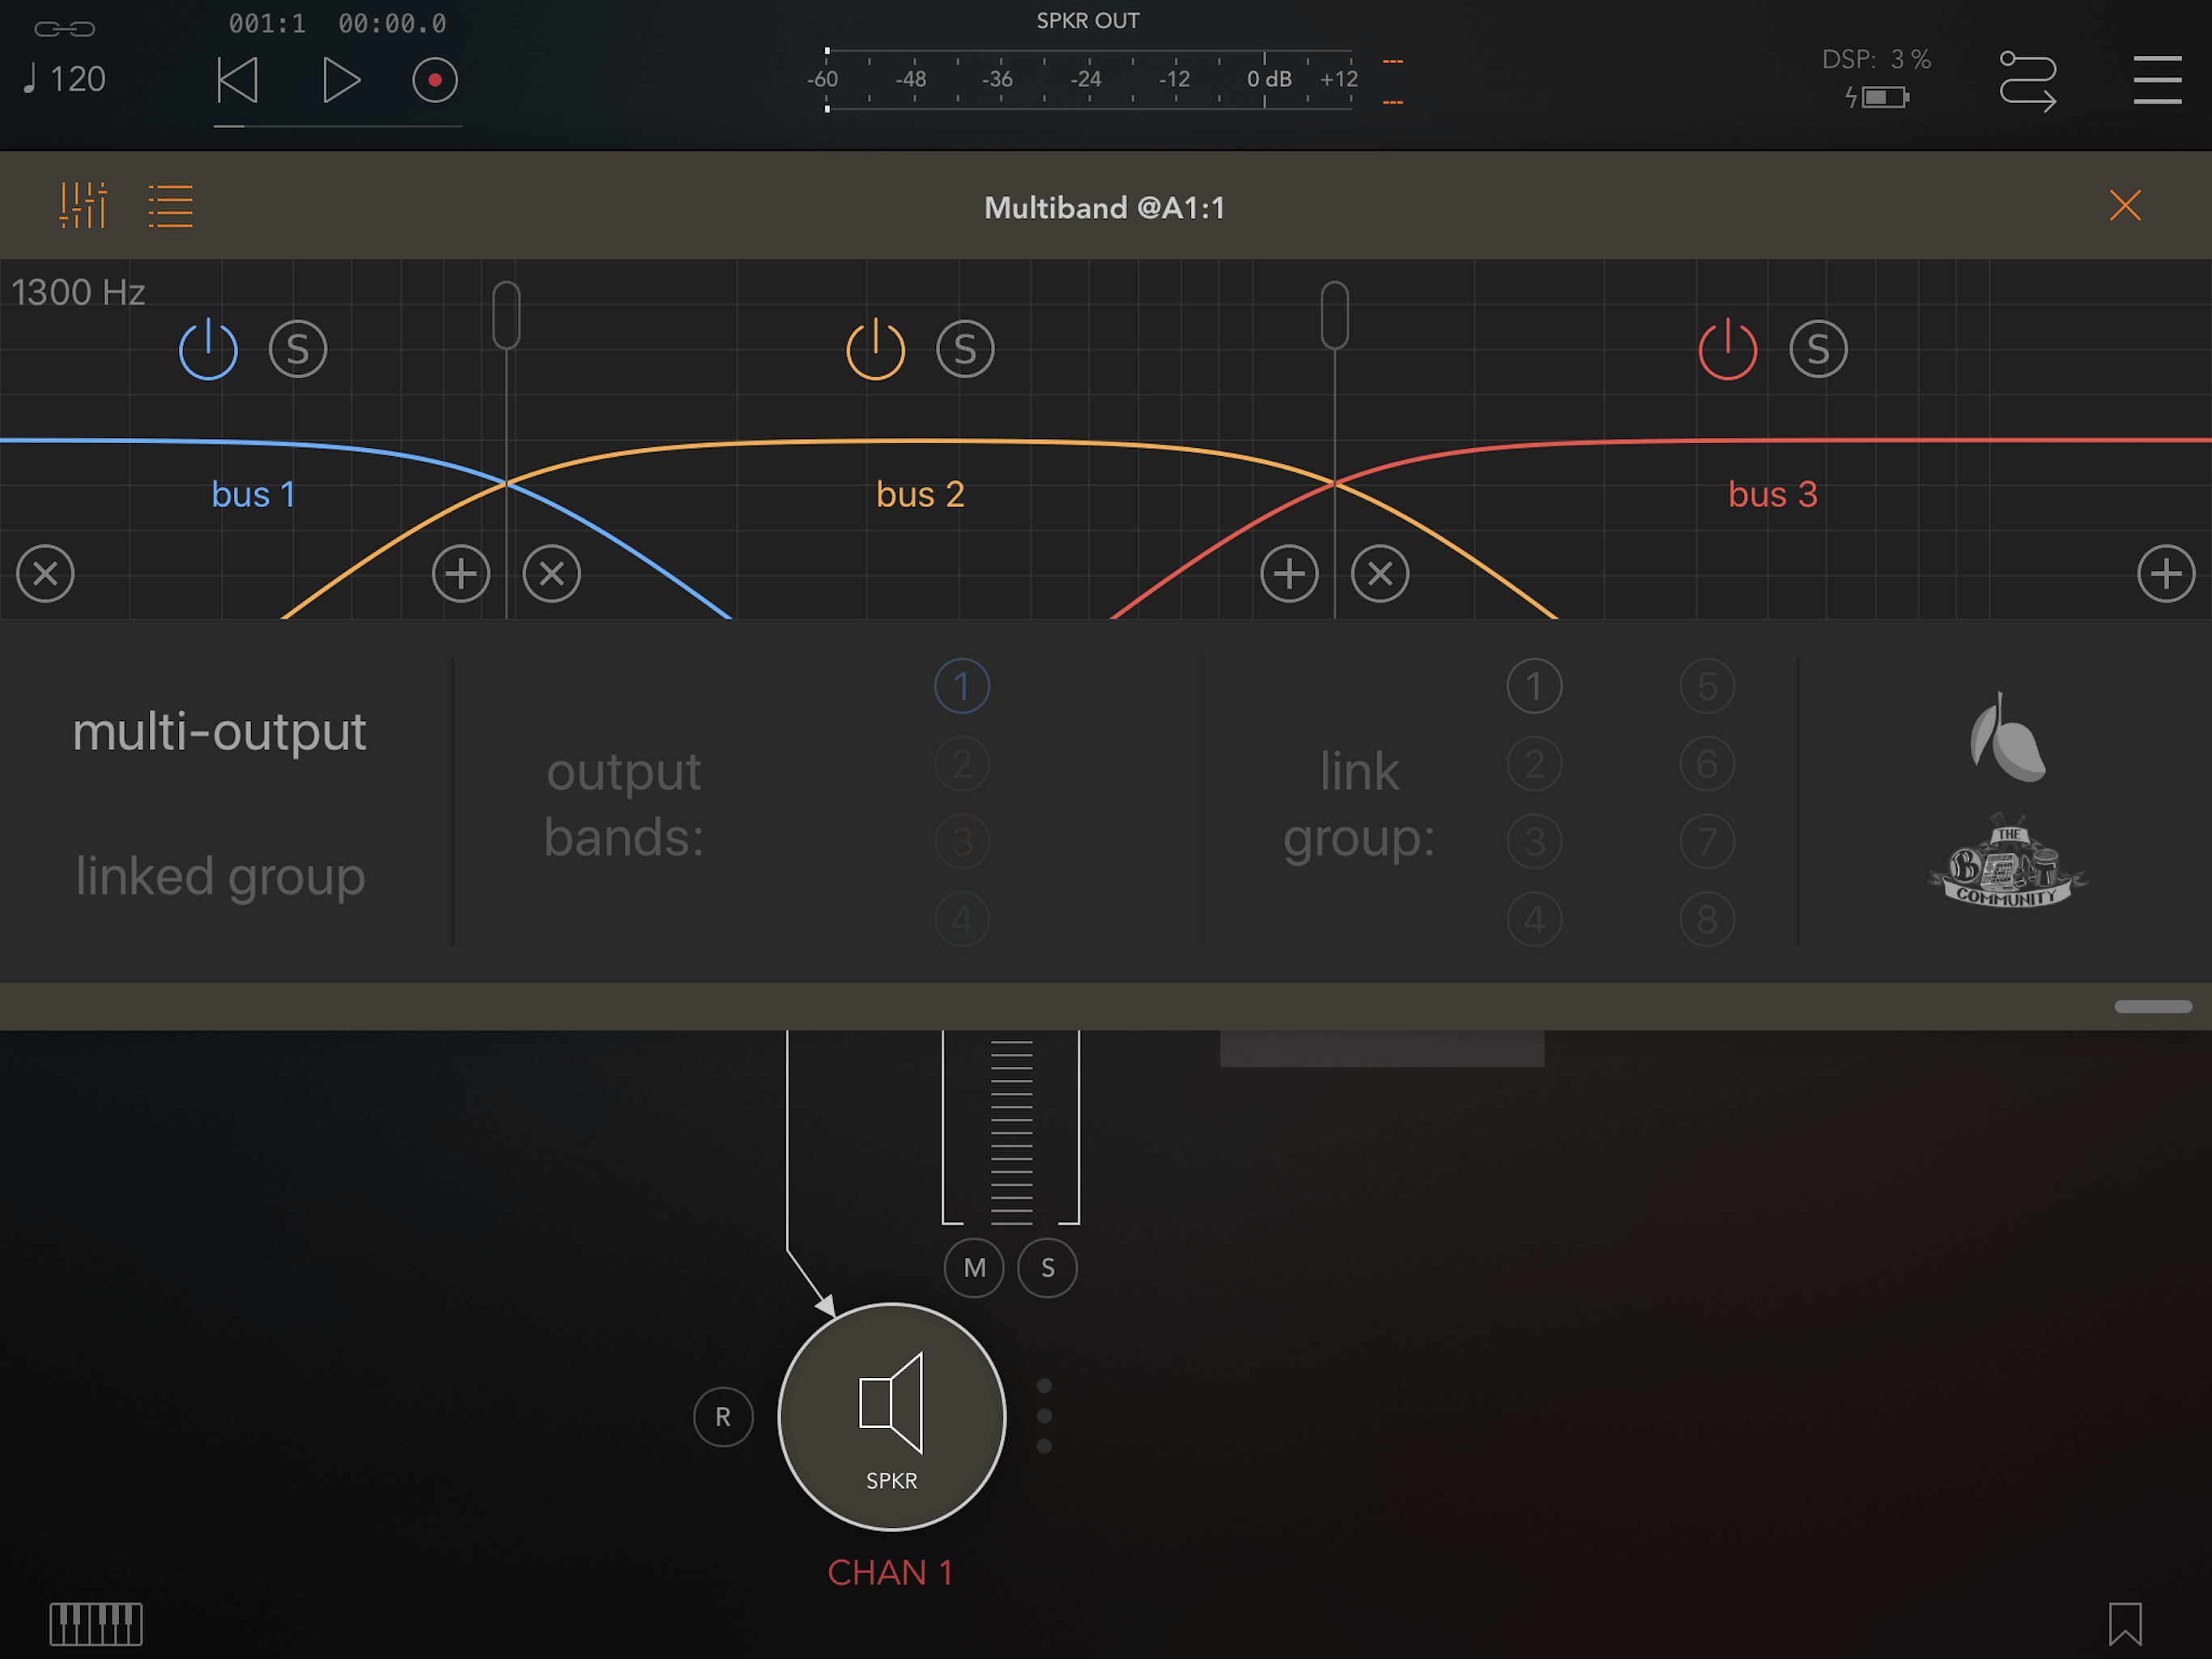Solo bus 2 with its S button
Viewport: 2212px width, 1659px height.
tap(965, 349)
